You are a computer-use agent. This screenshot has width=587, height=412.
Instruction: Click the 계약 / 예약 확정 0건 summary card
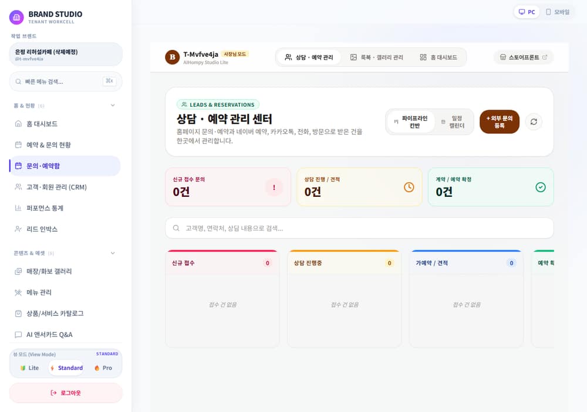pos(491,187)
